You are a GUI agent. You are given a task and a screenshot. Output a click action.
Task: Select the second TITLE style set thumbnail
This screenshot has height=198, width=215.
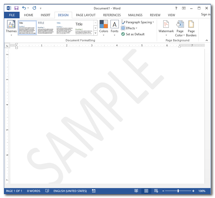tap(46, 28)
